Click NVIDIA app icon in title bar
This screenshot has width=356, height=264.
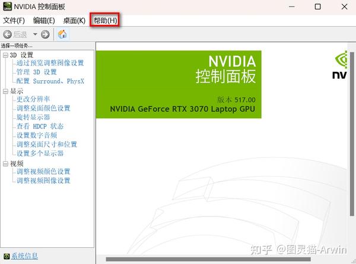coord(7,7)
